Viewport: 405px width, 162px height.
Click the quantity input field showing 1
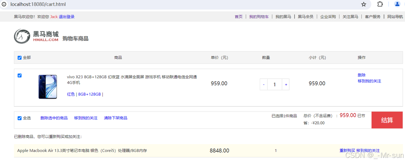[x=275, y=84]
